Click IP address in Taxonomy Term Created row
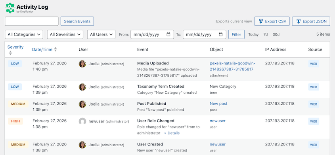This screenshot has width=335, height=155. pos(279,86)
